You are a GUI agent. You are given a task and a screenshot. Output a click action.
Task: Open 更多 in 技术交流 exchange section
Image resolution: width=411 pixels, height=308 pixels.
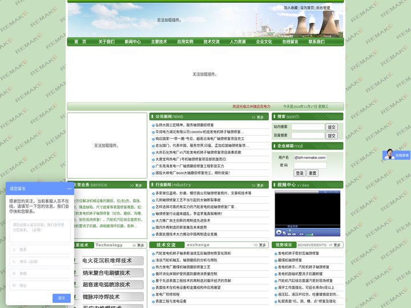click(260, 245)
